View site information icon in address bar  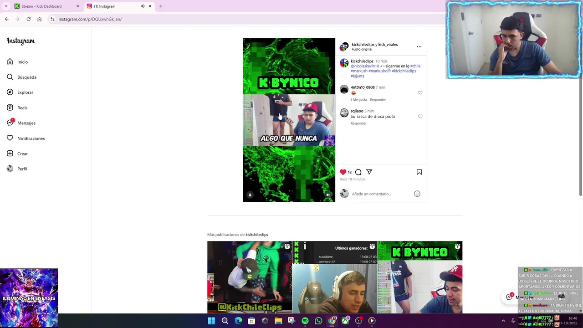pyautogui.click(x=52, y=19)
